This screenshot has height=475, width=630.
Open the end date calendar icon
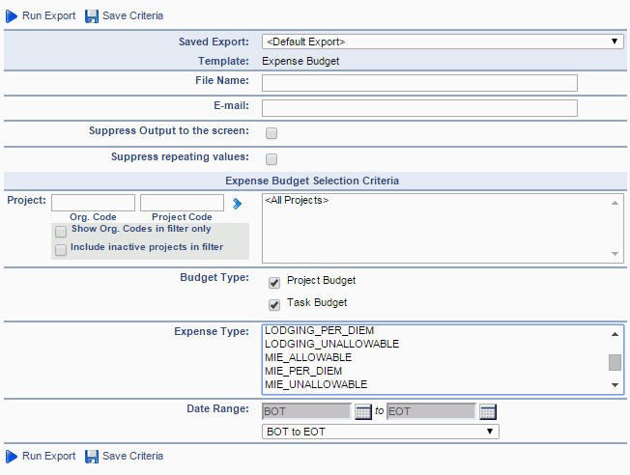pyautogui.click(x=488, y=411)
